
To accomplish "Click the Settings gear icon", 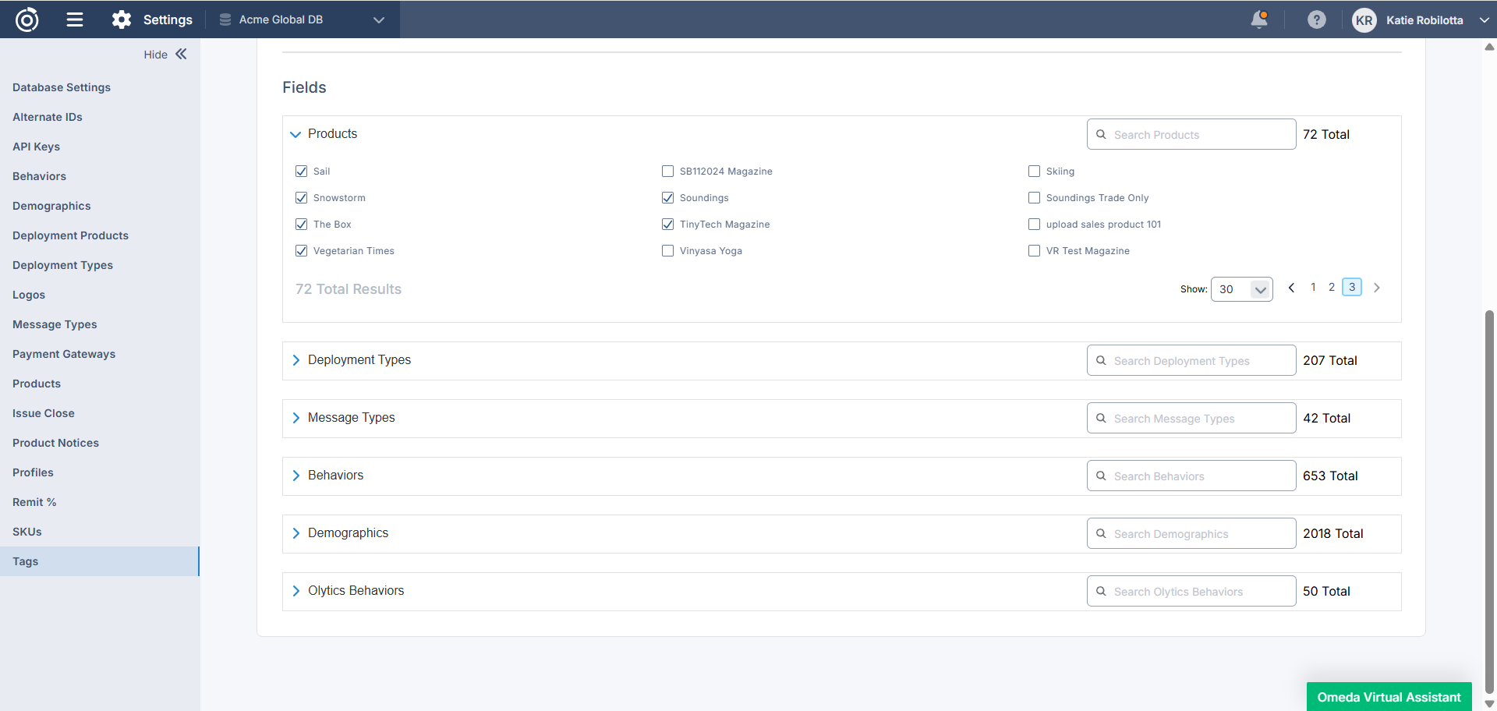I will (x=122, y=19).
